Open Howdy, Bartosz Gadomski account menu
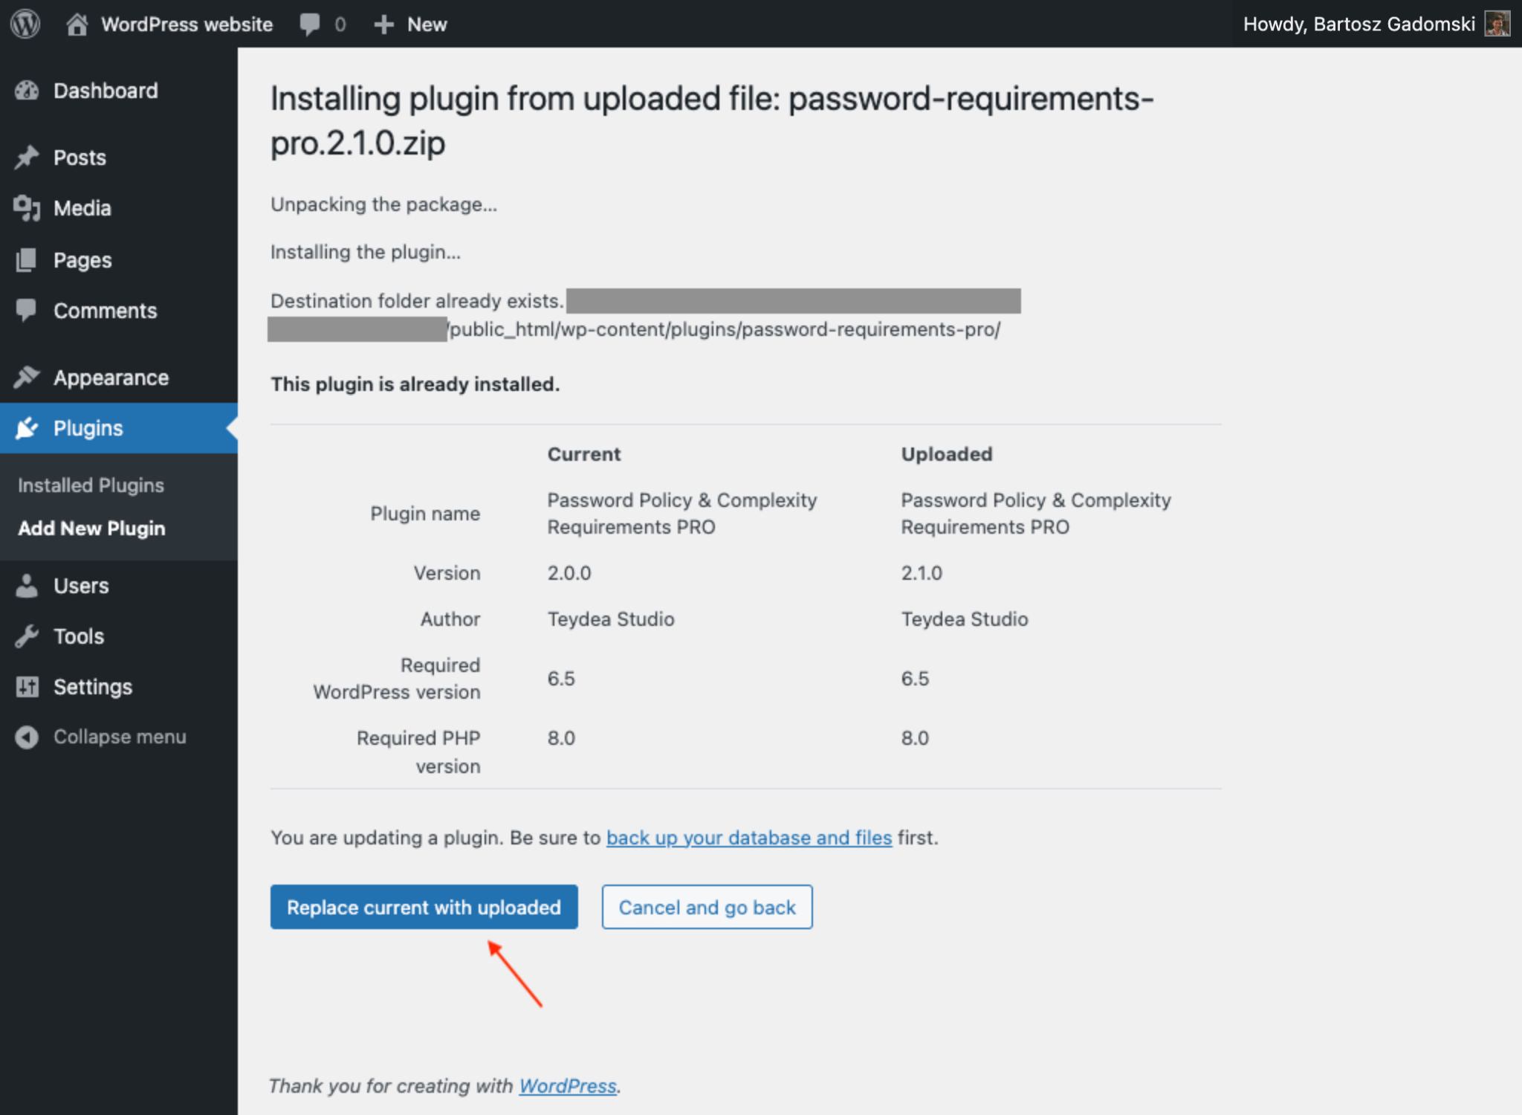Image resolution: width=1522 pixels, height=1115 pixels. click(1359, 24)
